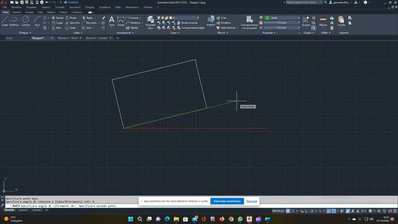Image resolution: width=398 pixels, height=224 pixels.
Task: Click the Sposta (move) tool
Action: (x=58, y=18)
